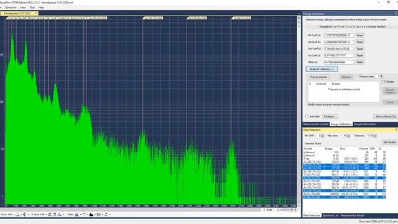This screenshot has height=224, width=398.
Task: Adjust the Min SNR stepper
Action: (x=322, y=136)
